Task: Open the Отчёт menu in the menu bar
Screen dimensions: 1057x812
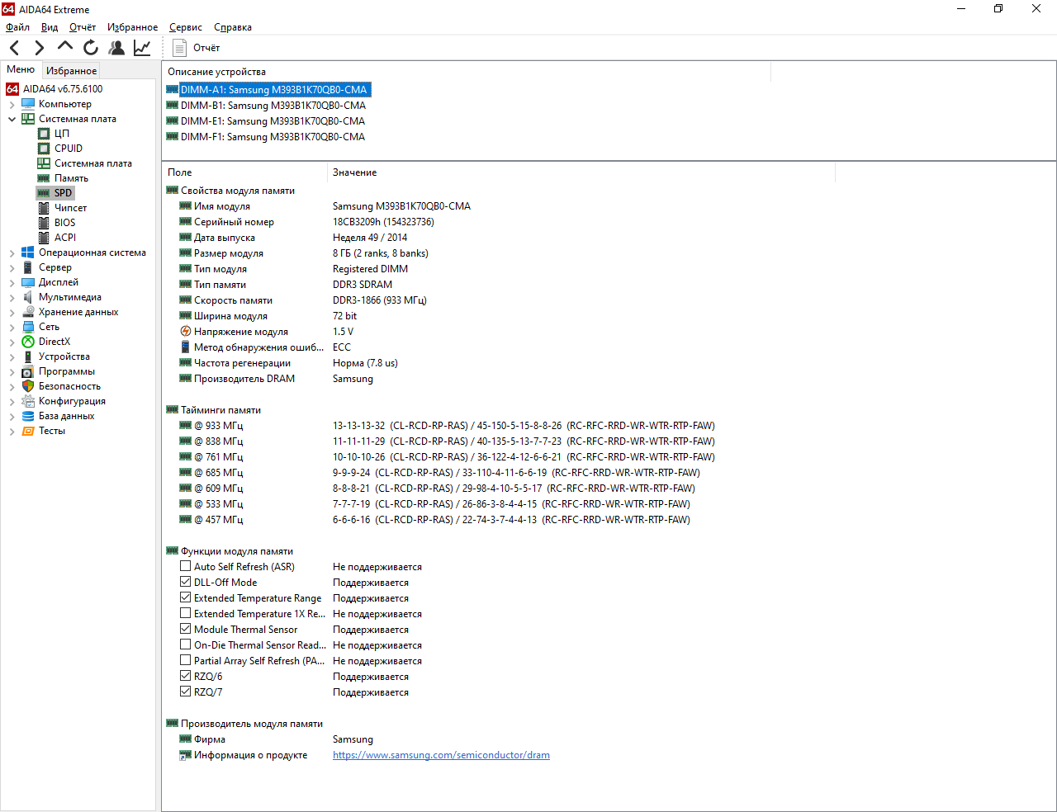Action: click(83, 27)
